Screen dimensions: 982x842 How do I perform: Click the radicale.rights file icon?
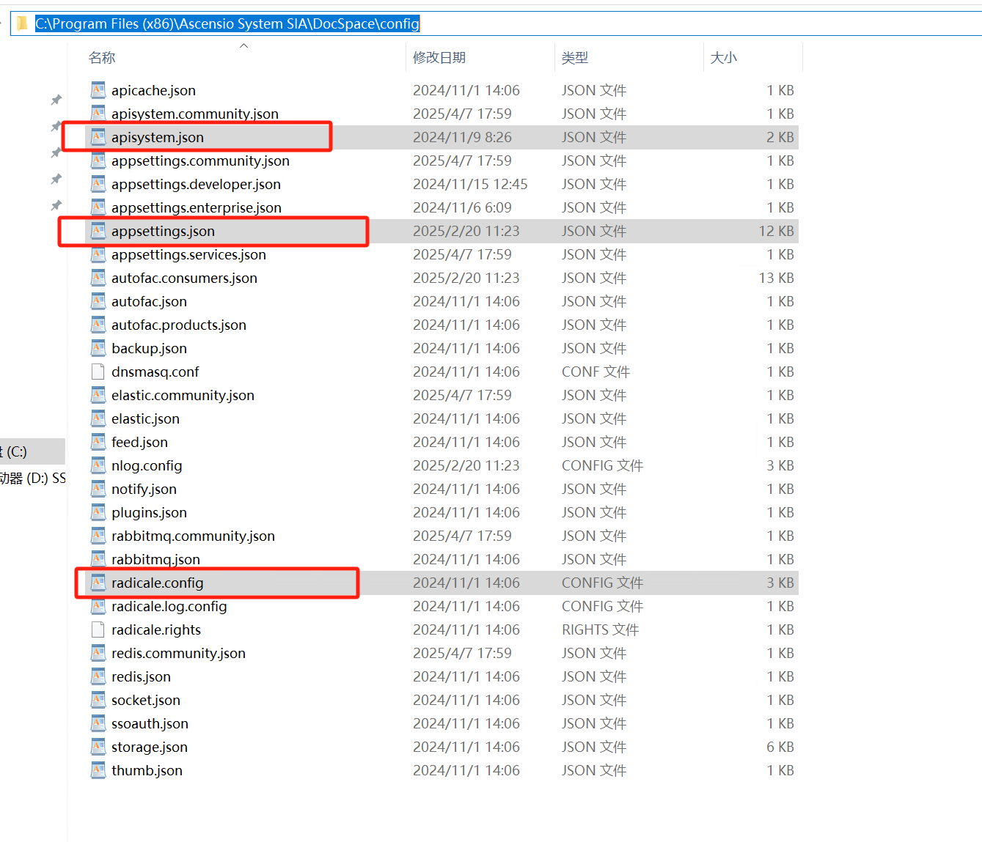(98, 629)
